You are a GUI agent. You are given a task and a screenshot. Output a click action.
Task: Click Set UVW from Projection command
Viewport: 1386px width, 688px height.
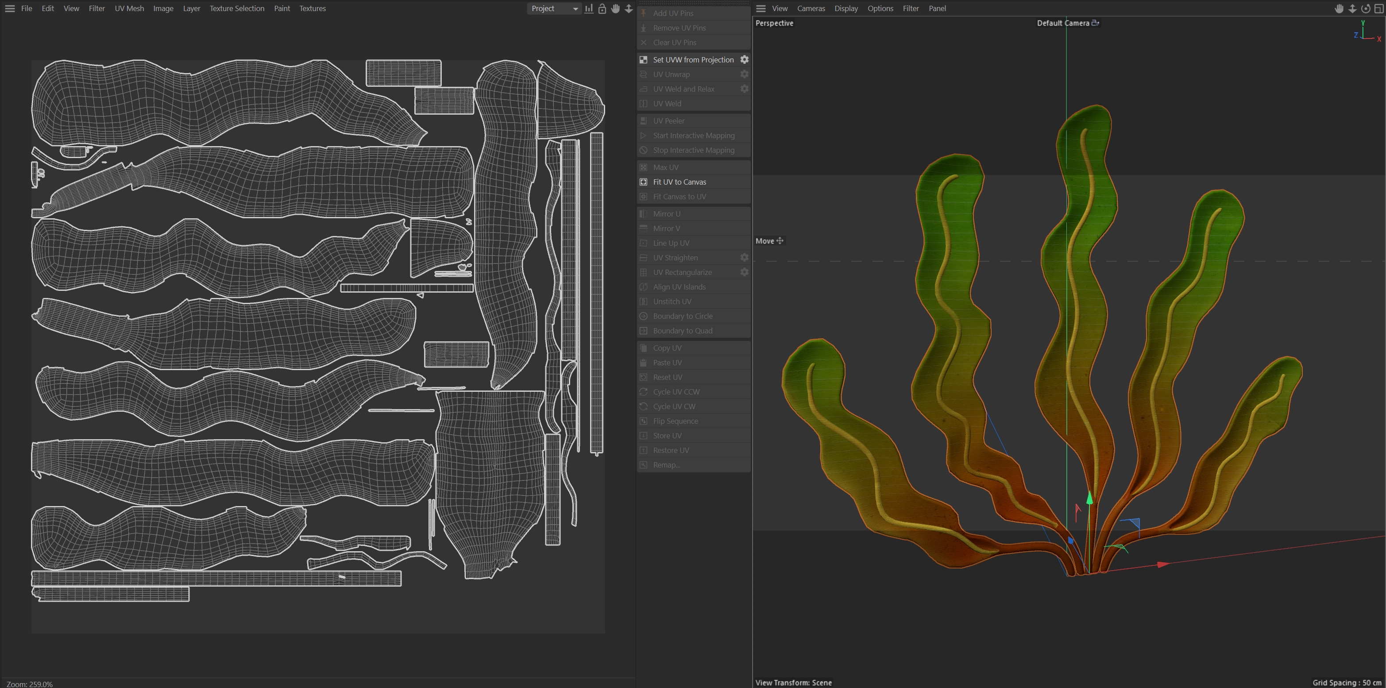[x=693, y=60]
